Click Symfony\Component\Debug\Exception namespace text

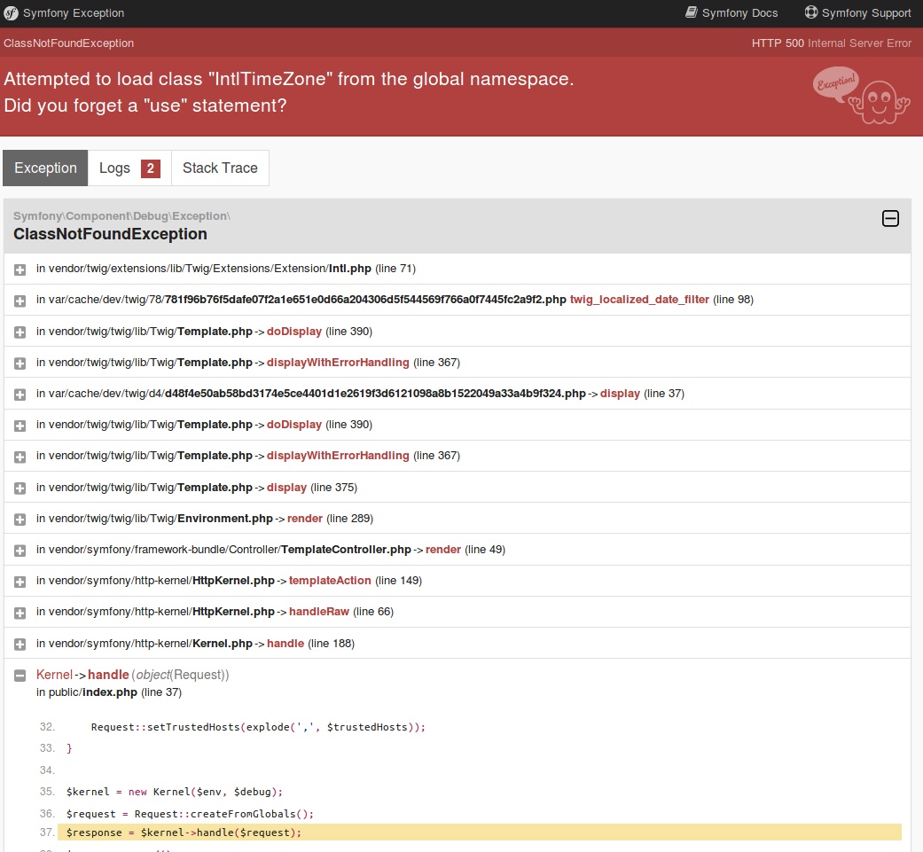point(121,216)
